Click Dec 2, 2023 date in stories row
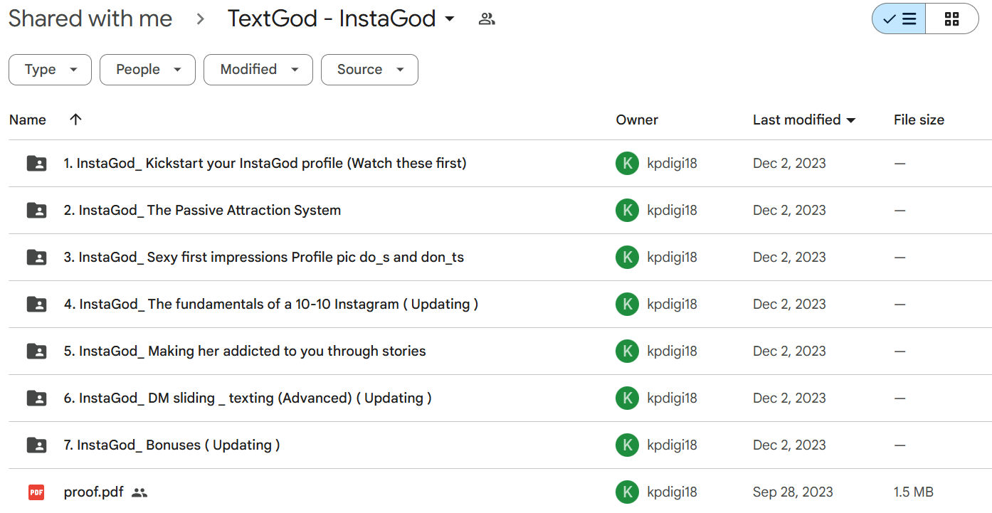The height and width of the screenshot is (513, 992). tap(789, 351)
